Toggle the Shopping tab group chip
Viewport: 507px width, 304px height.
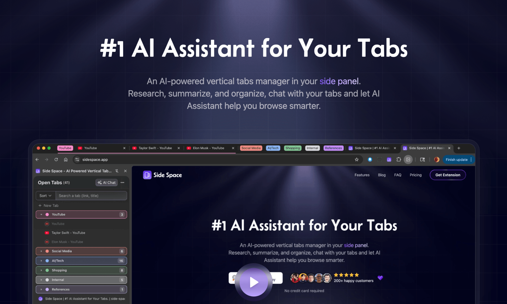coord(293,148)
